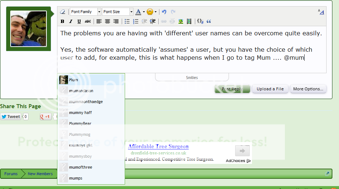
Task: Select 'Mum' from the user suggestions
Action: point(74,80)
